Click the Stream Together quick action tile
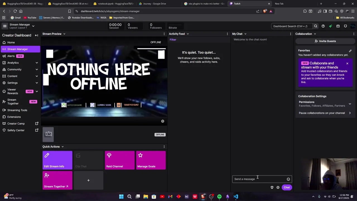Viewport: 357px width, 201px height. pyautogui.click(x=57, y=180)
